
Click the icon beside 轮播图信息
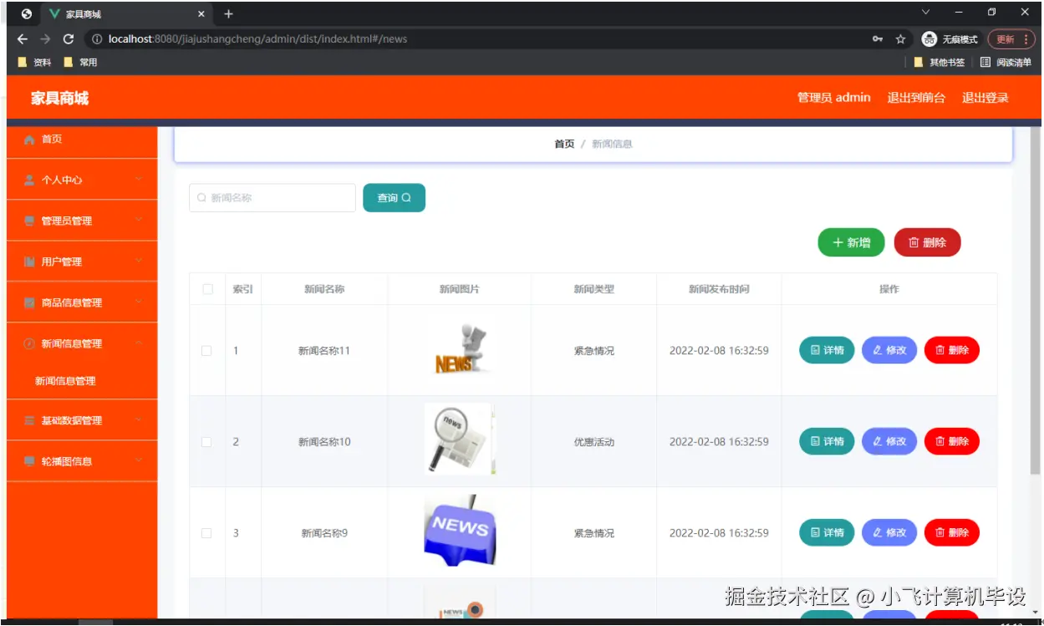tap(29, 461)
